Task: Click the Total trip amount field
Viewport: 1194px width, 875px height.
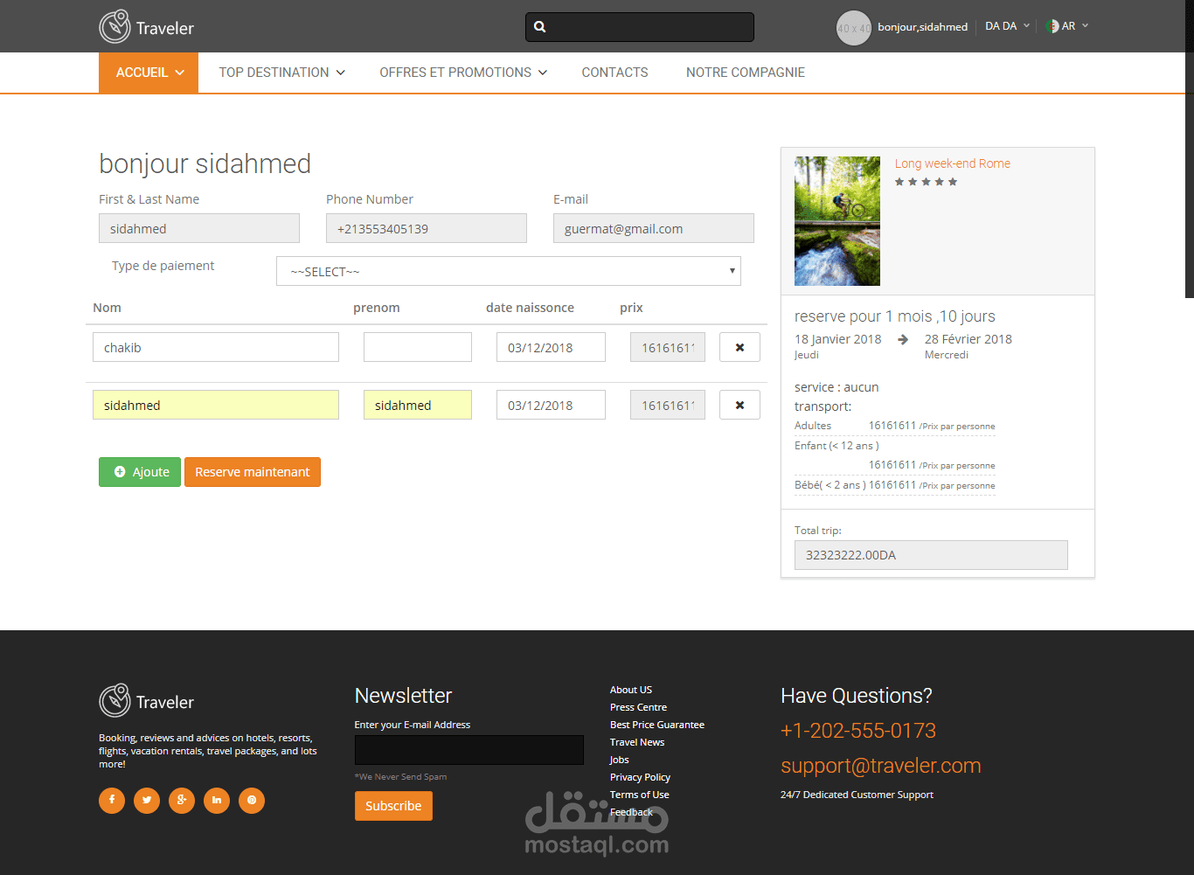Action: click(931, 555)
